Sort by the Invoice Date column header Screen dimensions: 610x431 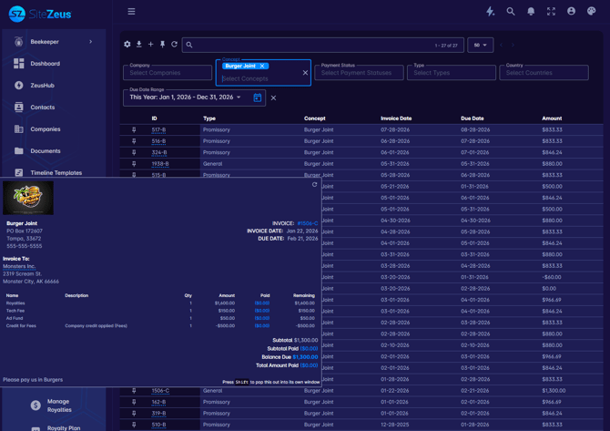[396, 118]
